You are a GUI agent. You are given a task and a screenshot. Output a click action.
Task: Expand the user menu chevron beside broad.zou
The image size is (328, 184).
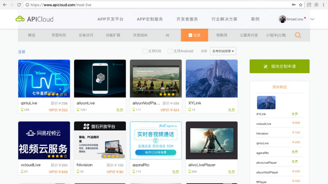(x=312, y=19)
